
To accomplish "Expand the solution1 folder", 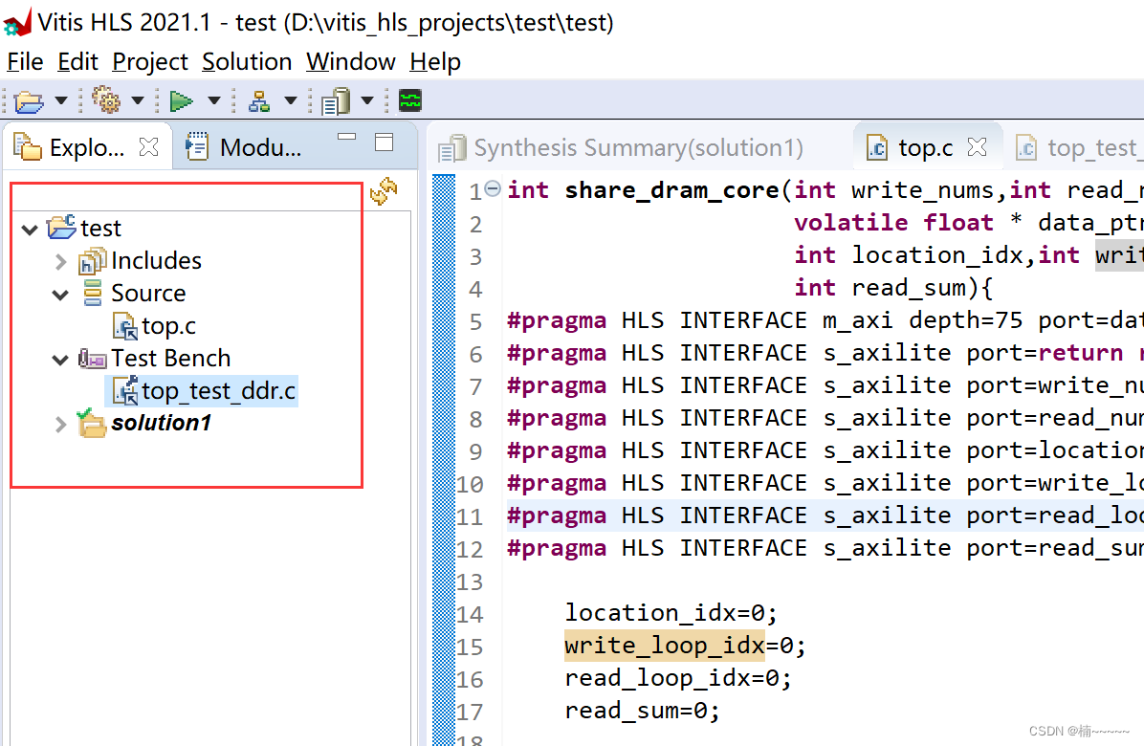I will 61,425.
